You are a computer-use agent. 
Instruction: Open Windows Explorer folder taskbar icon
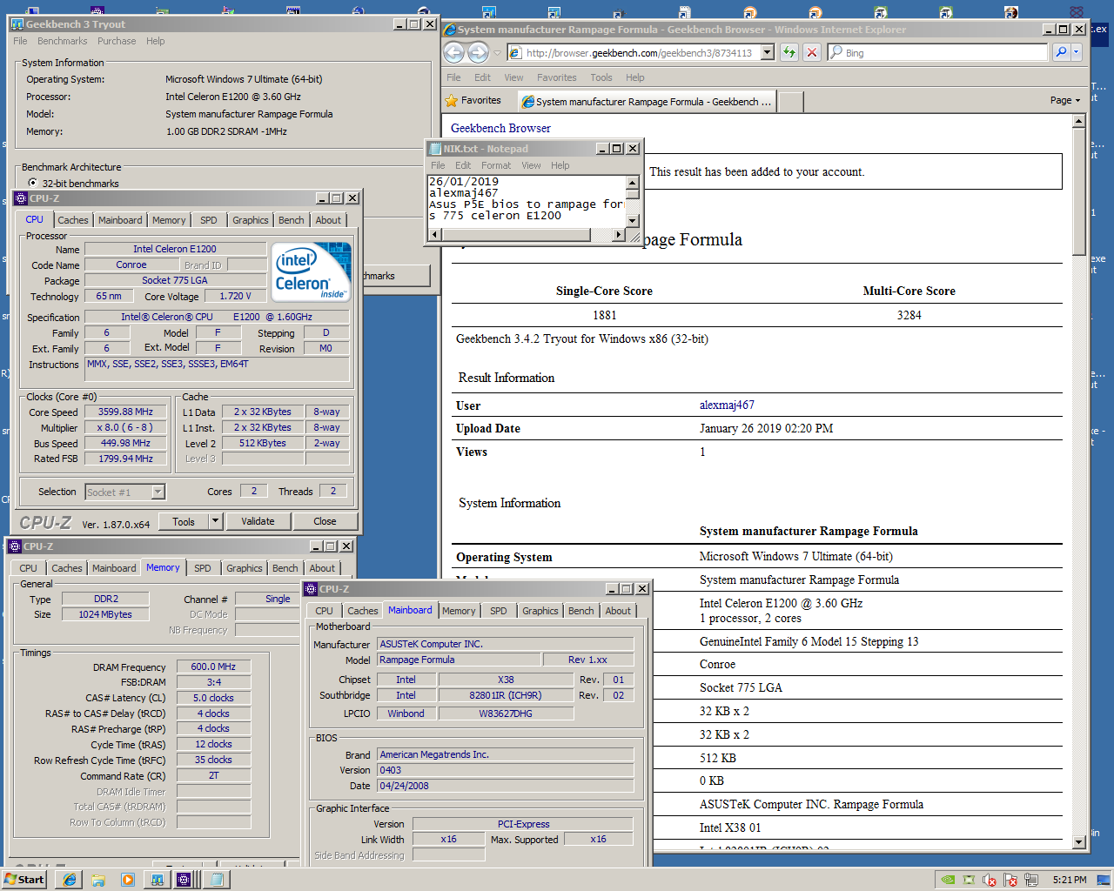pyautogui.click(x=98, y=880)
